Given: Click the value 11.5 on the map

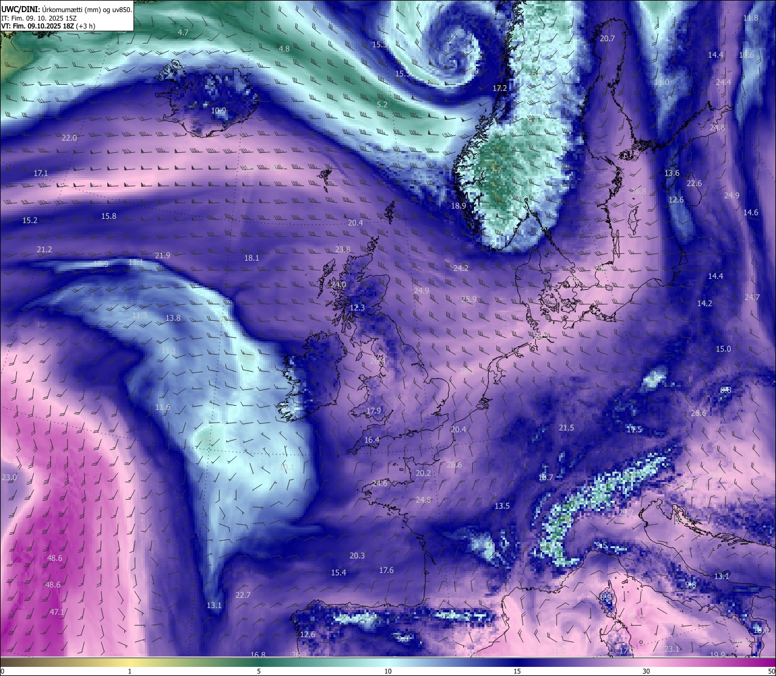Looking at the screenshot, I should click(x=634, y=429).
